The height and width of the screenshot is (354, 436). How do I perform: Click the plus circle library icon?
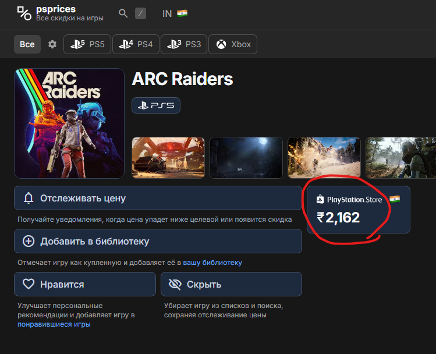(29, 241)
